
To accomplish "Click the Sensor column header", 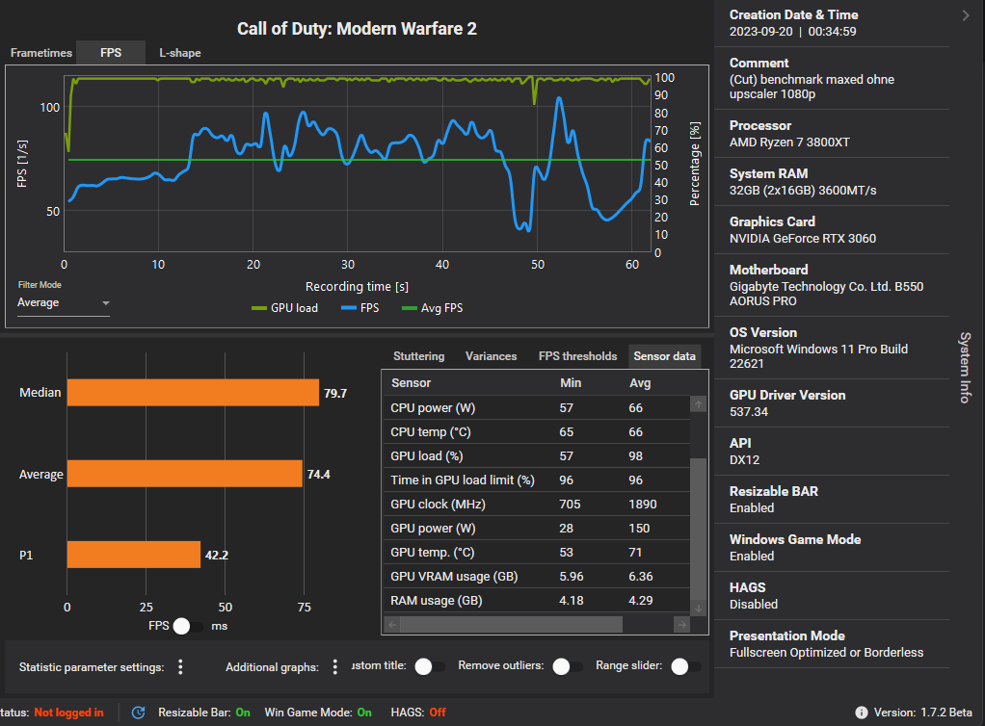I will coord(411,383).
